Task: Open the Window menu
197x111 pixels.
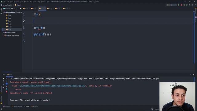Action: tap(43, 2)
